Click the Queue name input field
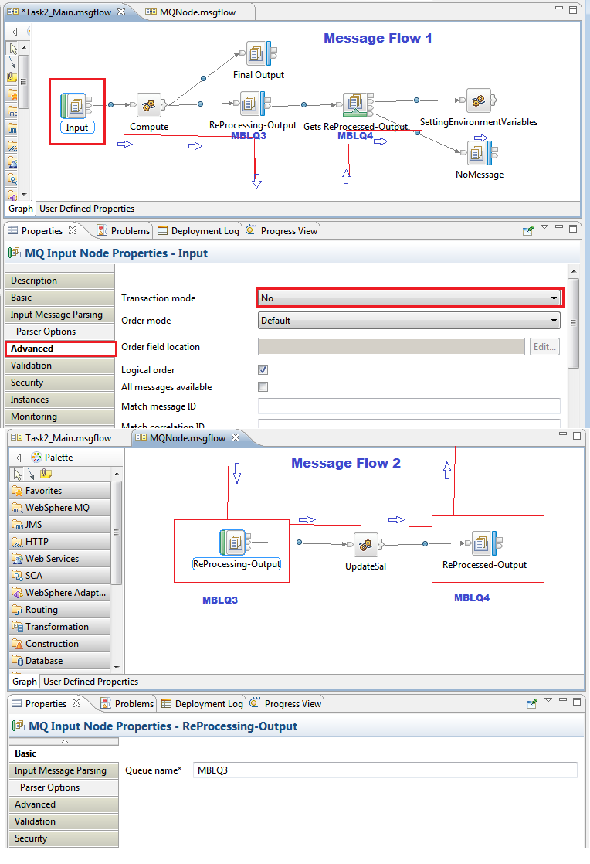590x864 pixels. click(385, 770)
